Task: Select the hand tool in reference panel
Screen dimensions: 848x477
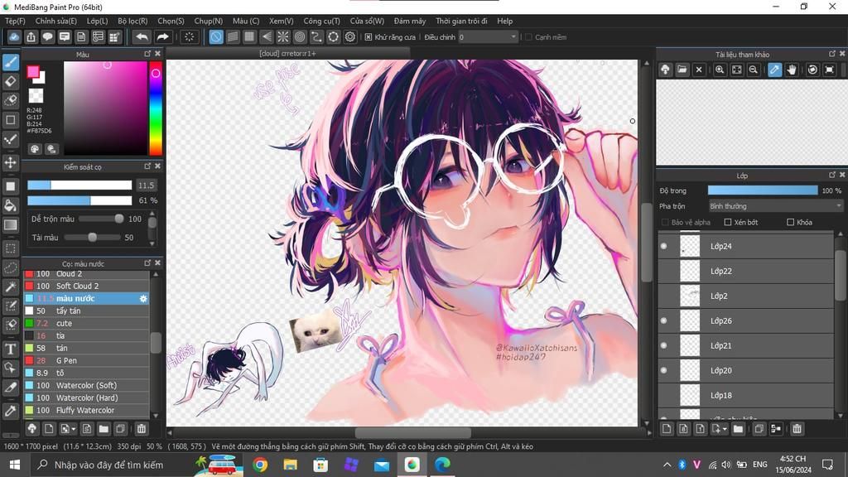Action: [792, 70]
